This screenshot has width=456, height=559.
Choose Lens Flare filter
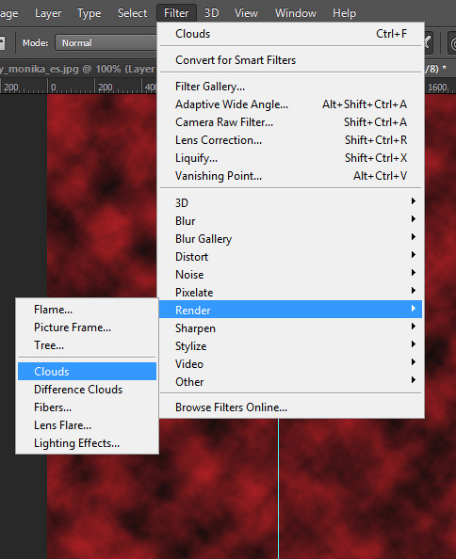[x=87, y=425]
